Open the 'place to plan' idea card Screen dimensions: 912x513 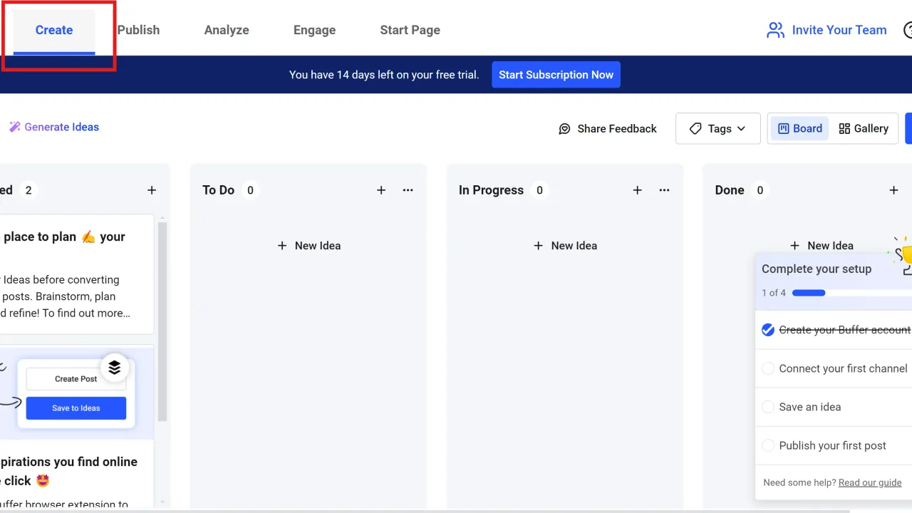[x=77, y=274]
